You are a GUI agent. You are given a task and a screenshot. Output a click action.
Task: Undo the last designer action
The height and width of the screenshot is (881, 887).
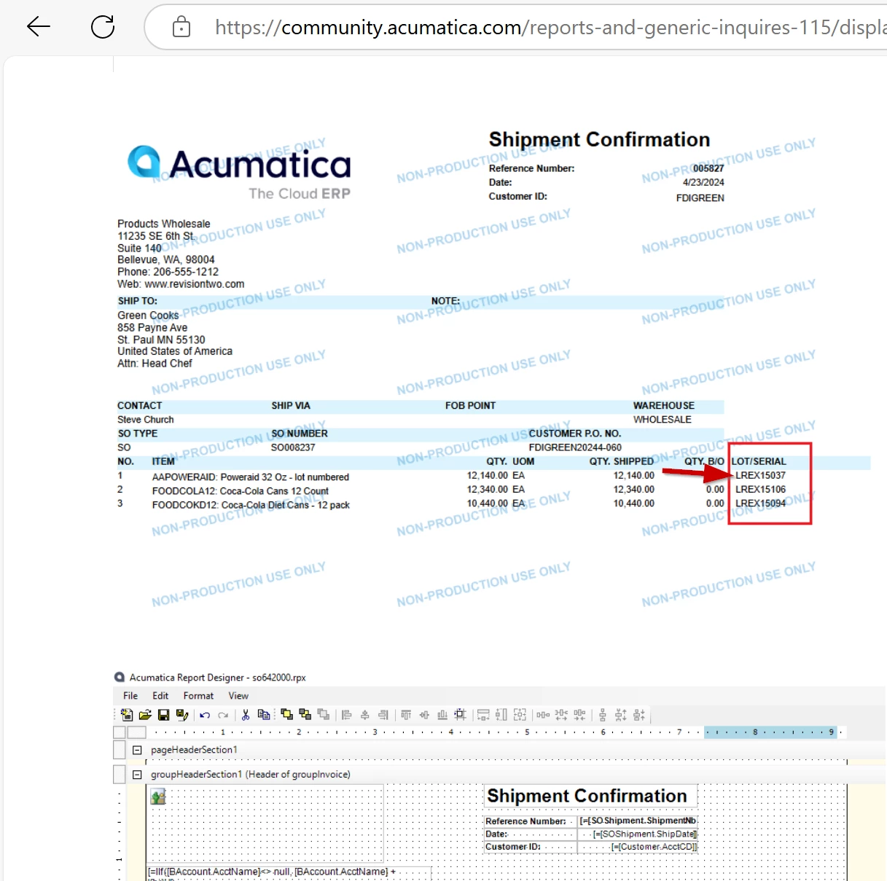(205, 715)
